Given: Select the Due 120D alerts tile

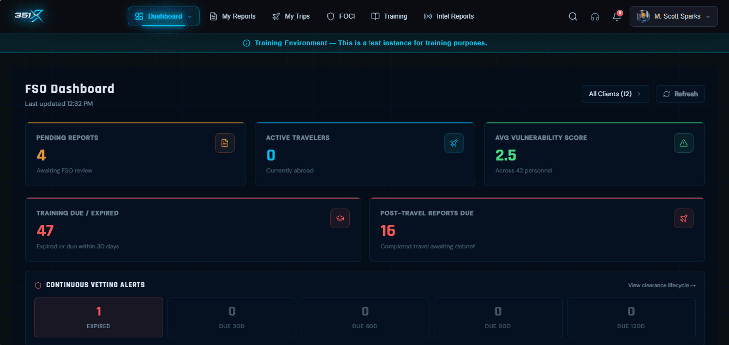Looking at the screenshot, I should point(631,317).
